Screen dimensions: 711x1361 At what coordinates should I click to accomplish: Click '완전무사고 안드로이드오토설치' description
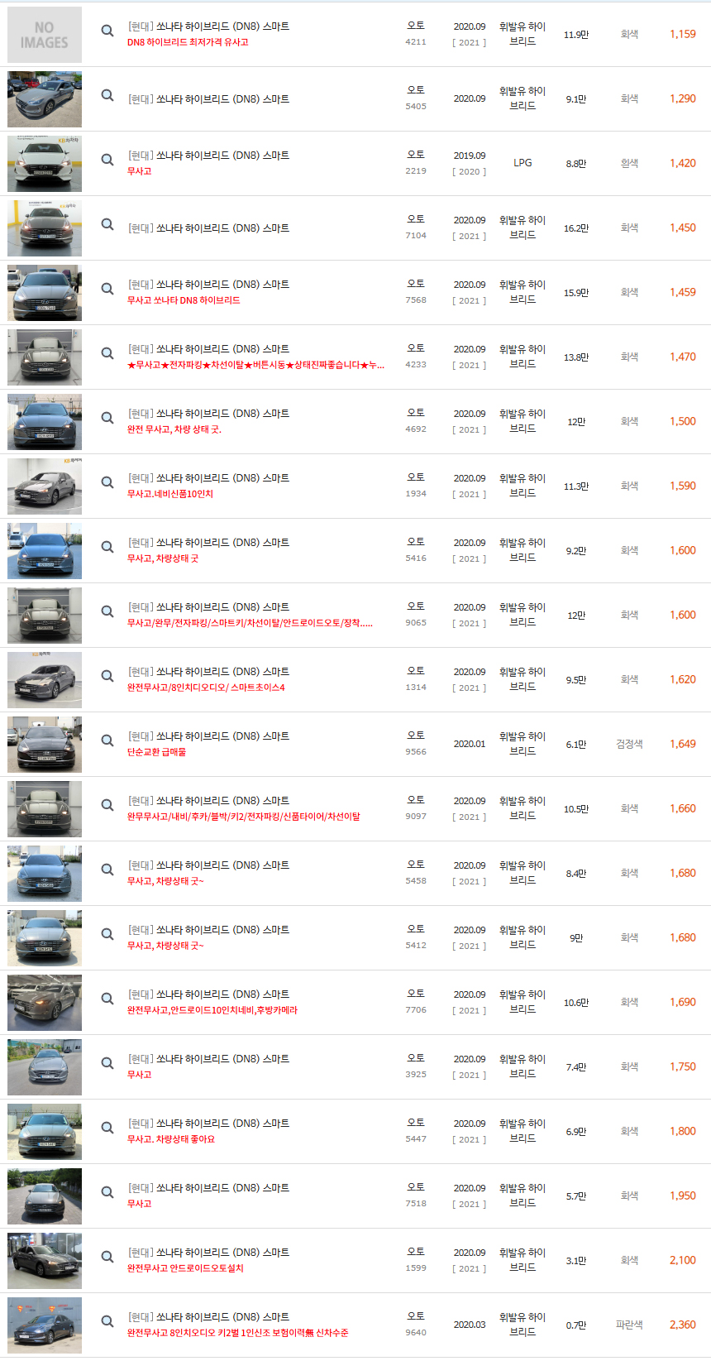pos(185,1268)
